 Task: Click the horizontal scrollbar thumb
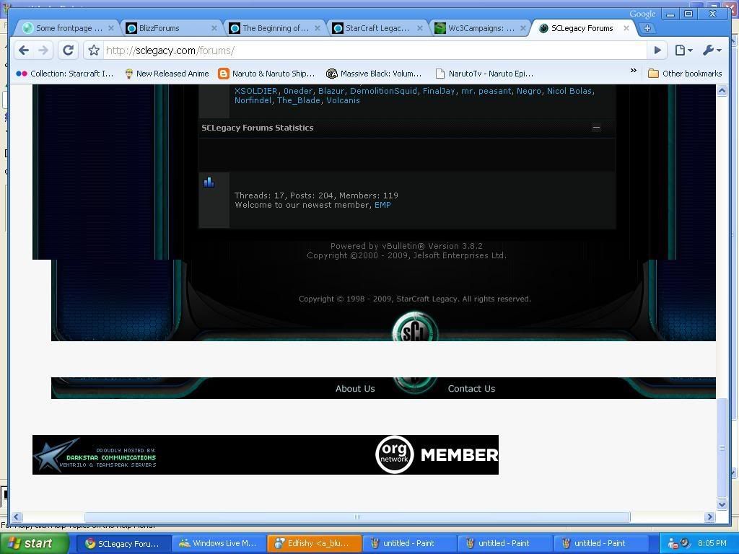coord(357,516)
